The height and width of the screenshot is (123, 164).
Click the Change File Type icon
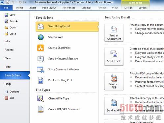[x=41, y=99]
